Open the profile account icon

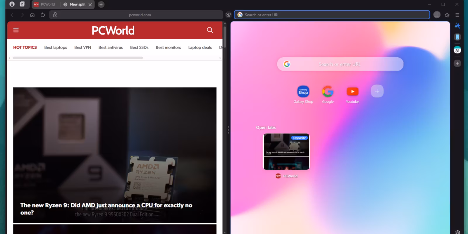pyautogui.click(x=12, y=4)
